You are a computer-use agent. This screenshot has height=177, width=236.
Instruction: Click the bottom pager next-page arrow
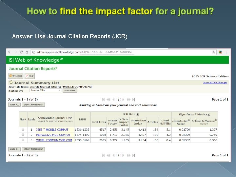pyautogui.click(x=123, y=155)
